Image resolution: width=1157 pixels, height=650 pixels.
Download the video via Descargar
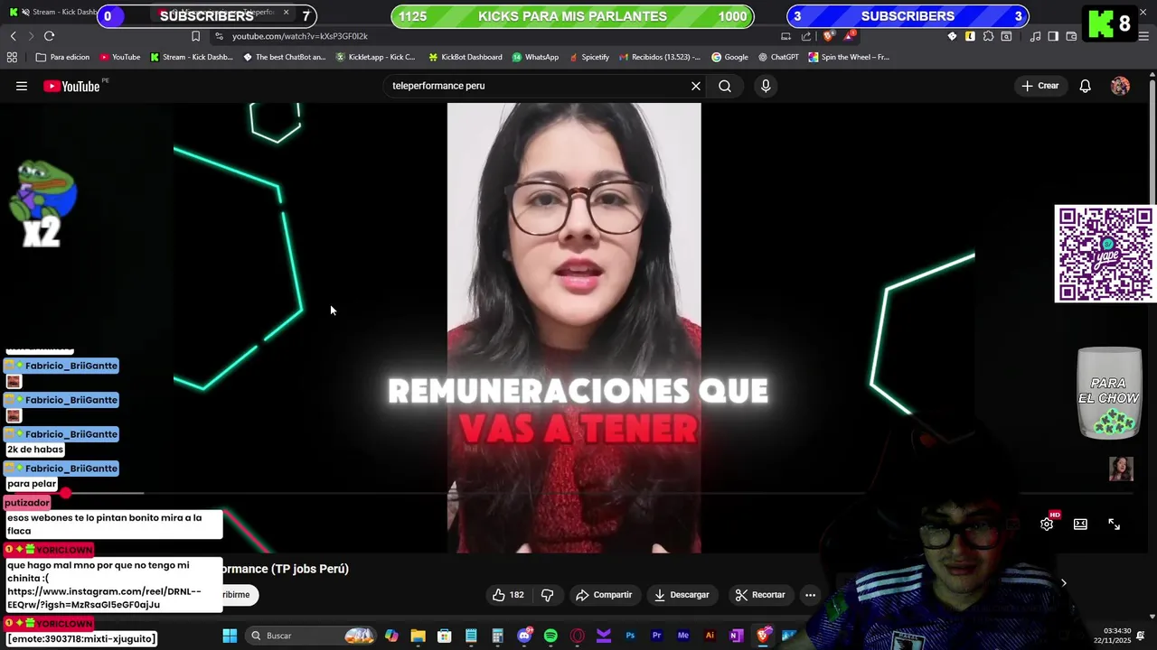click(x=682, y=595)
